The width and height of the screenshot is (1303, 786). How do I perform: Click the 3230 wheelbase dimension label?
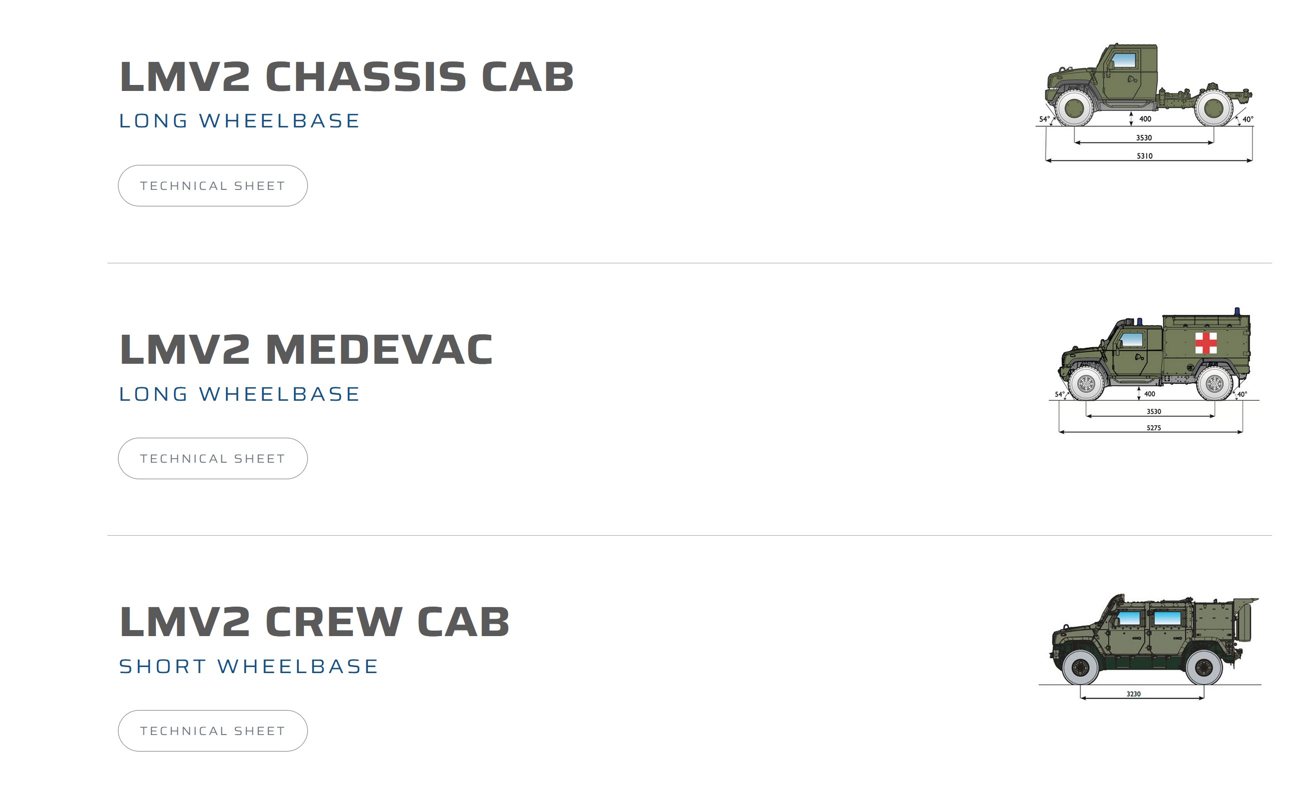click(1133, 694)
